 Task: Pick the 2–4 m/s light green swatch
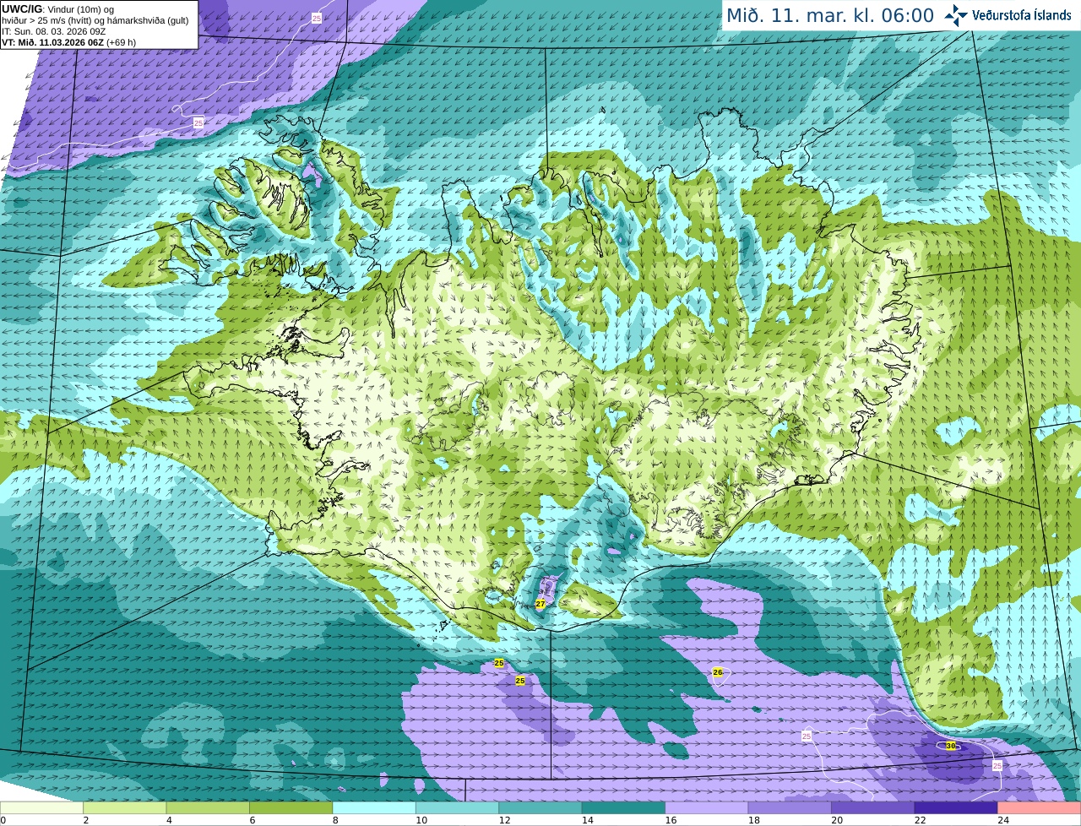pos(124,807)
